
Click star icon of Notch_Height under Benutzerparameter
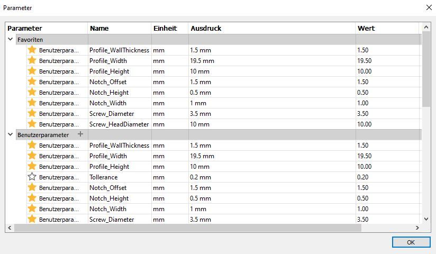tap(32, 198)
